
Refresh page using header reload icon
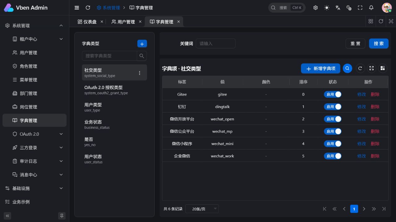[88, 8]
